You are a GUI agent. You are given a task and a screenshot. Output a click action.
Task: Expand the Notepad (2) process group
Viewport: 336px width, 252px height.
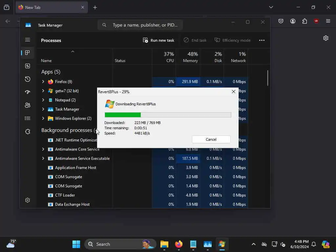click(x=43, y=100)
